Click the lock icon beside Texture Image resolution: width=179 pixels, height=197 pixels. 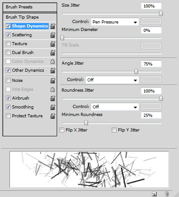click(x=53, y=44)
